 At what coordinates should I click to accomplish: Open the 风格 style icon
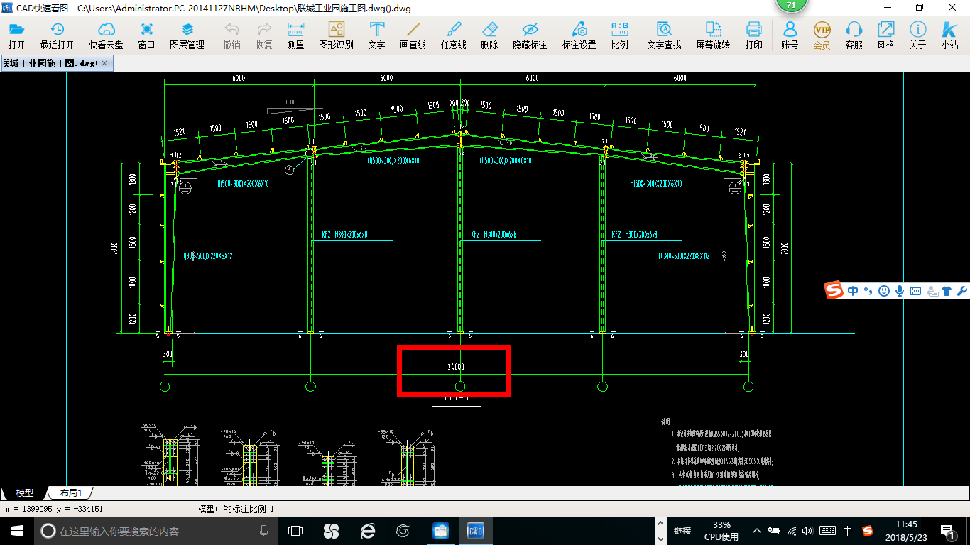885,35
